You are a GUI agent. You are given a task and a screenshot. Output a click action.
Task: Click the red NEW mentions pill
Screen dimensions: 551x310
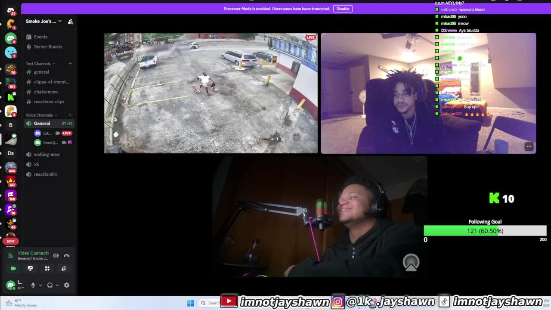(x=10, y=241)
